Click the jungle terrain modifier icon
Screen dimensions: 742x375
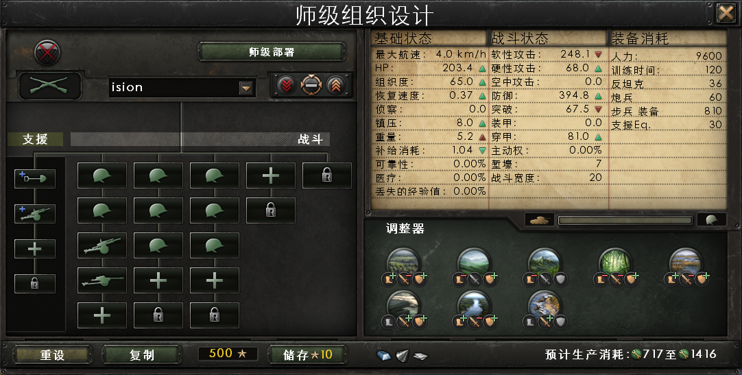tap(614, 263)
